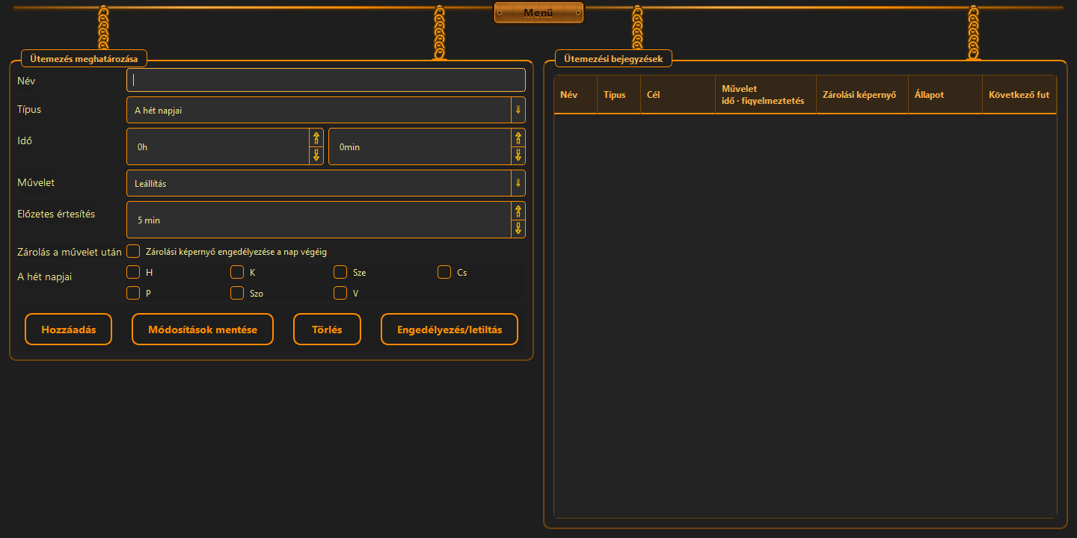Screen dimensions: 1077x538
Task: Open the Művelet dropdown showing Leállítás
Action: pyautogui.click(x=326, y=183)
